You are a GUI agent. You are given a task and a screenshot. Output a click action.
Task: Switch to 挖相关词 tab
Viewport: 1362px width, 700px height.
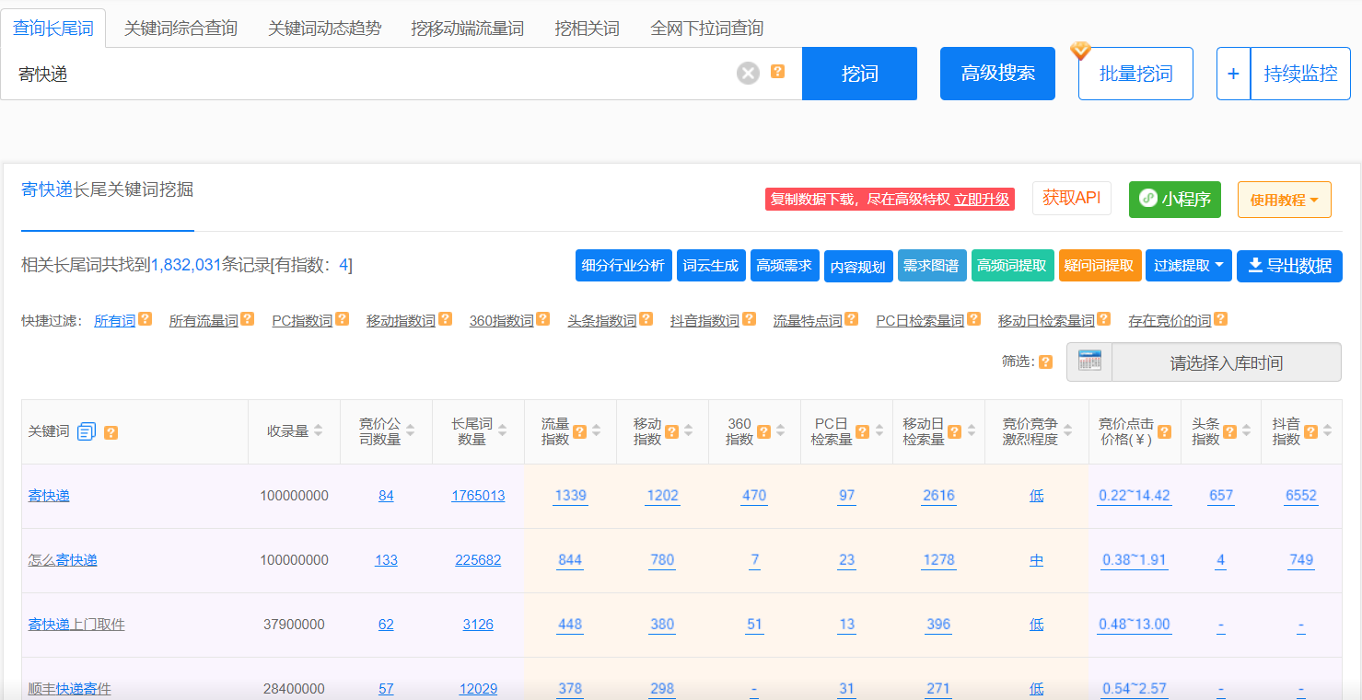[x=588, y=29]
